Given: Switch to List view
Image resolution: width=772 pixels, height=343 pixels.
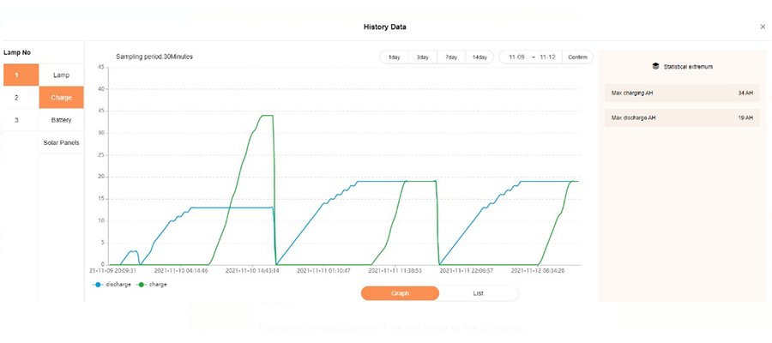Looking at the screenshot, I should click(478, 293).
